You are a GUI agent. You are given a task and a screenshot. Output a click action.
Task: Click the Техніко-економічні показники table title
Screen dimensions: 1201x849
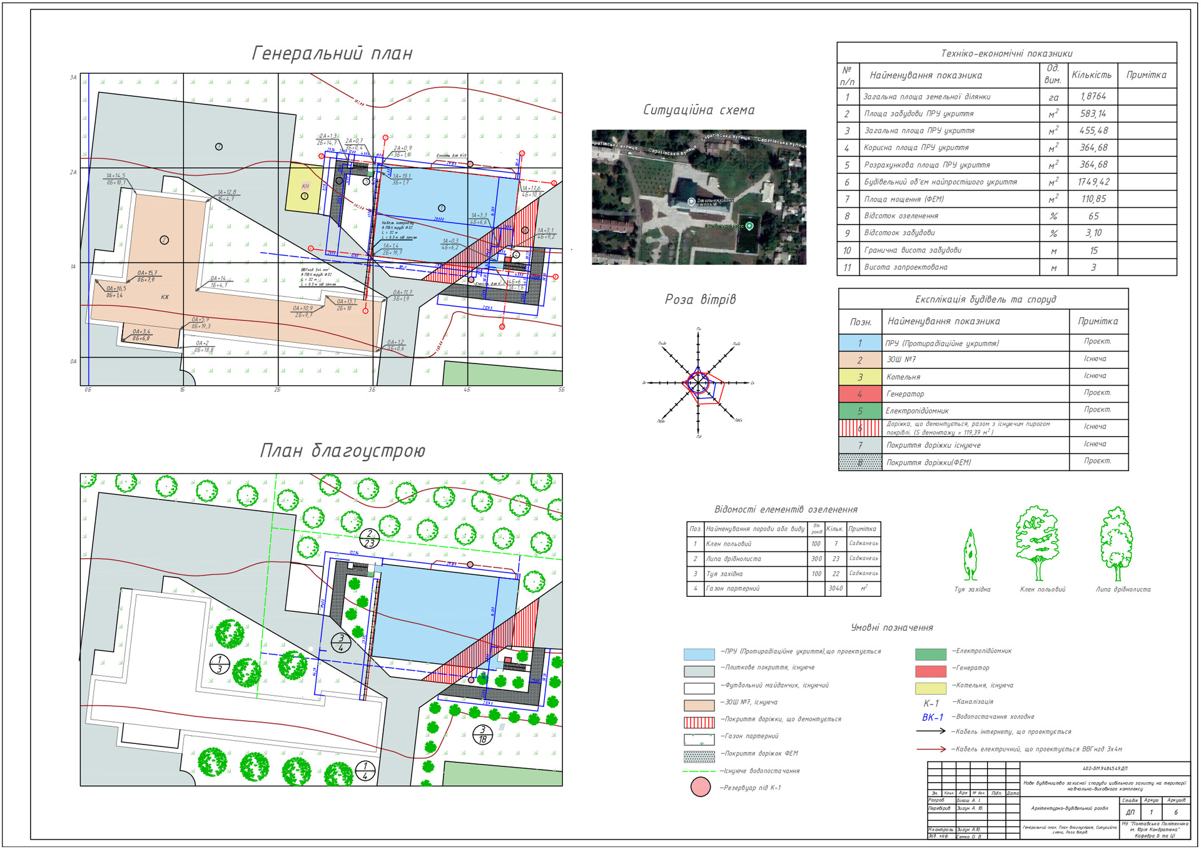(1006, 54)
